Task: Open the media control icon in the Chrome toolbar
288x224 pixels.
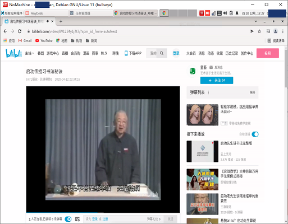Action: (268, 31)
